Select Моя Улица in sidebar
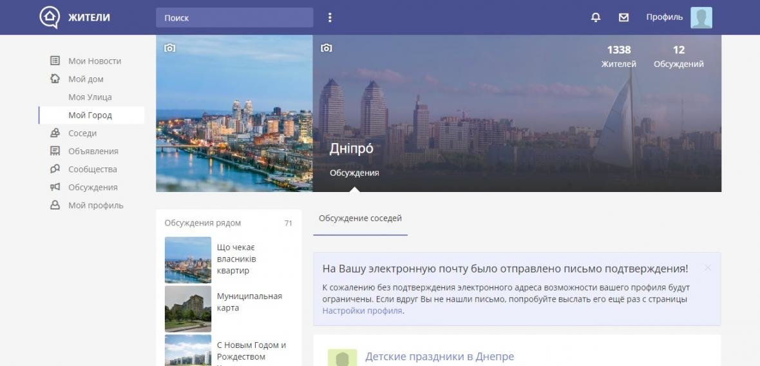This screenshot has height=366, width=760. coord(91,97)
